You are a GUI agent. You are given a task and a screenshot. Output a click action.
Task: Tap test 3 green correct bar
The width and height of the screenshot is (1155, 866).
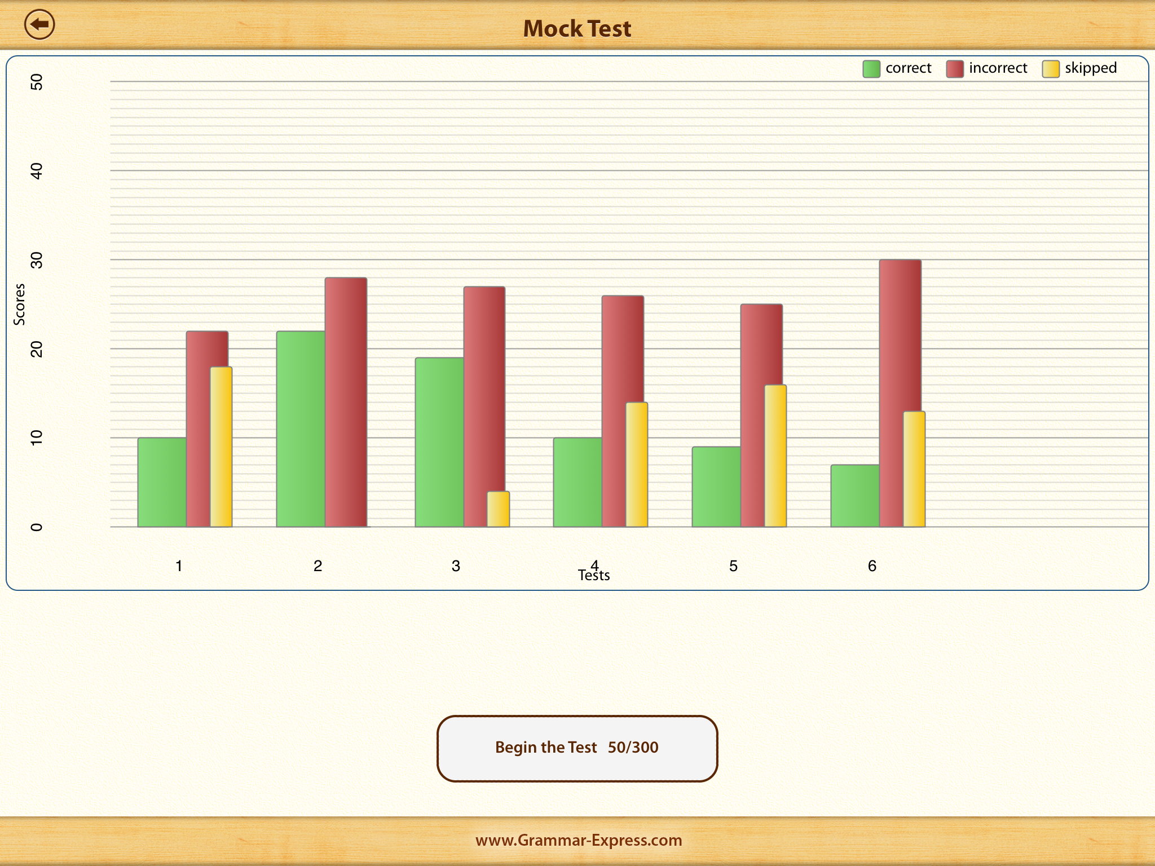click(439, 442)
